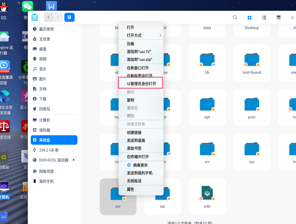Choose 添加书签

[141, 148]
